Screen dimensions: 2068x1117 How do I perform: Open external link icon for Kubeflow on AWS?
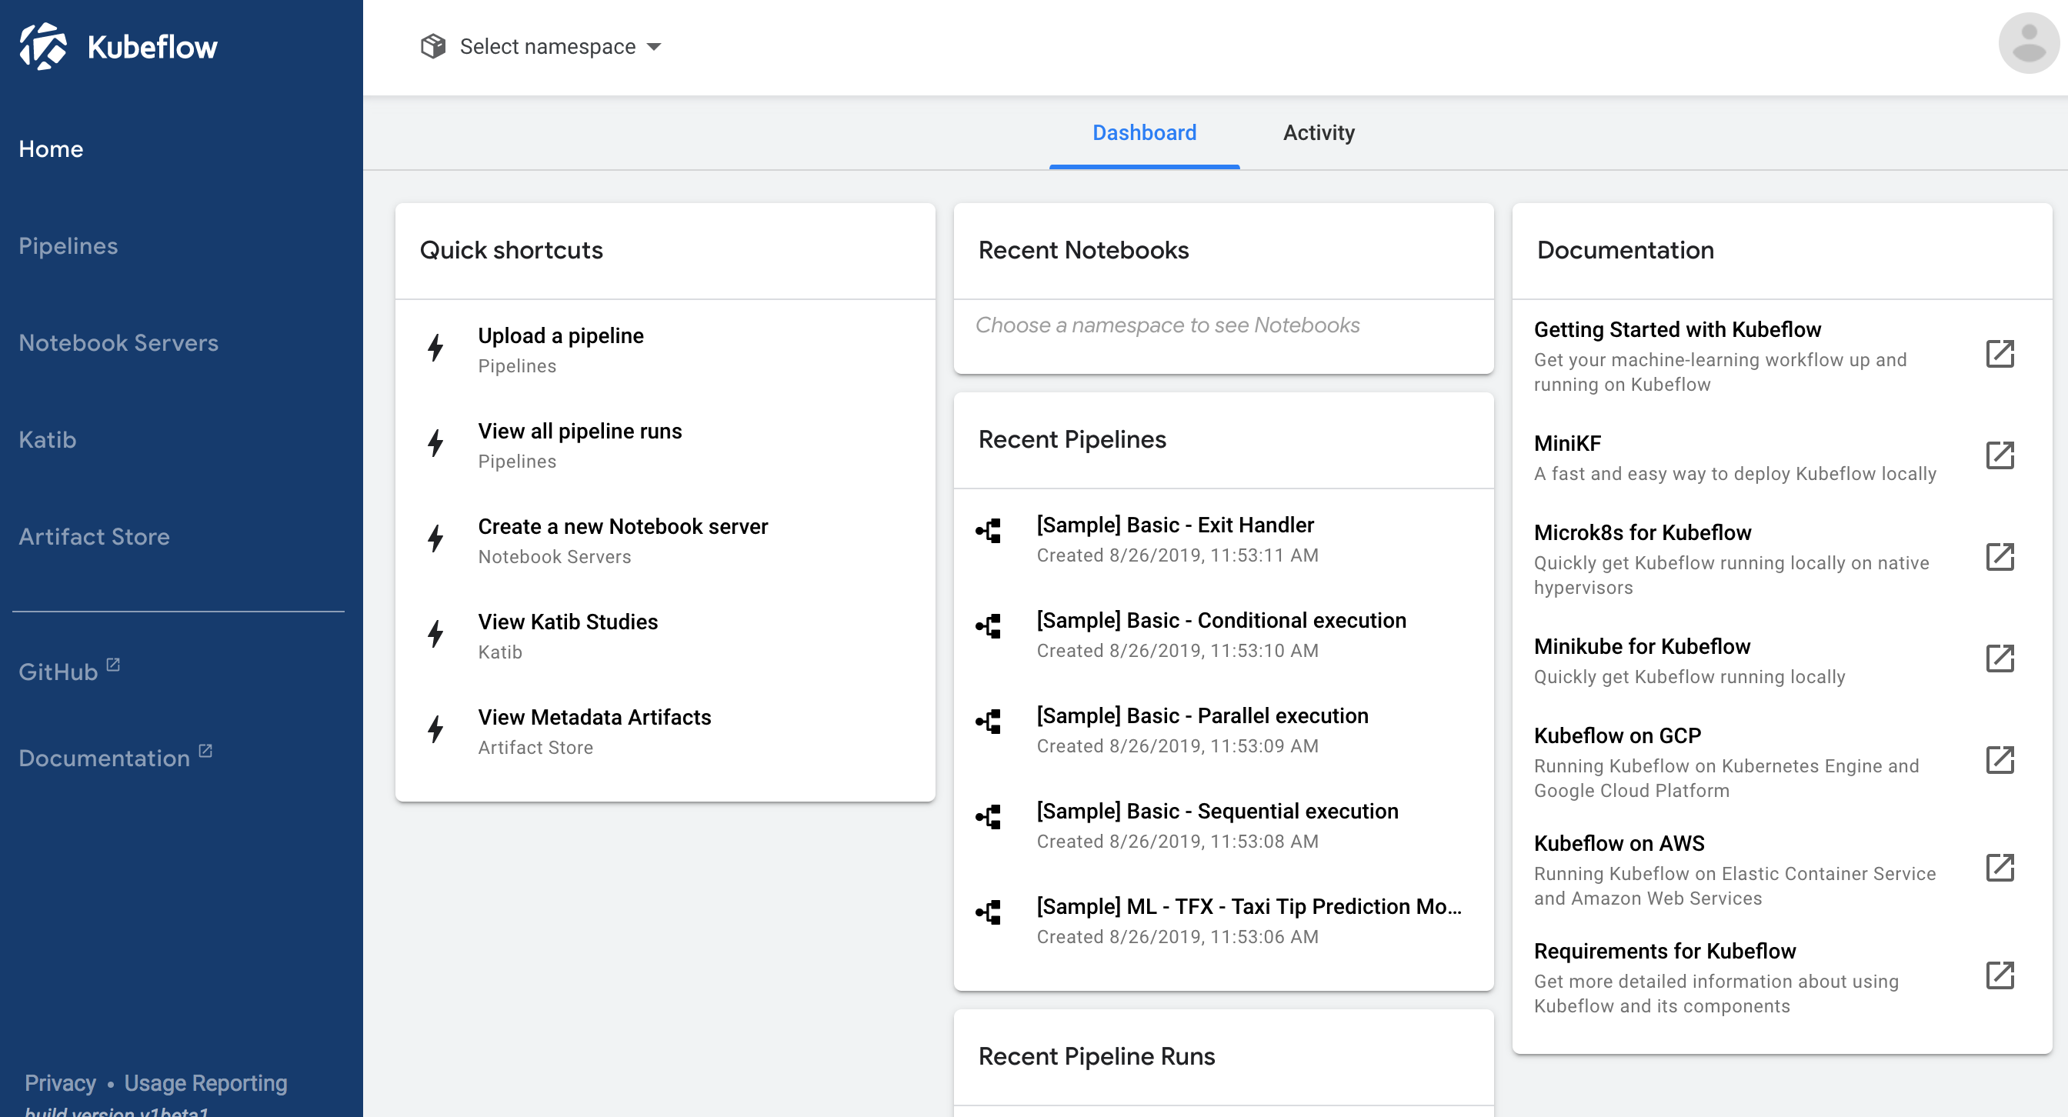[x=2000, y=868]
